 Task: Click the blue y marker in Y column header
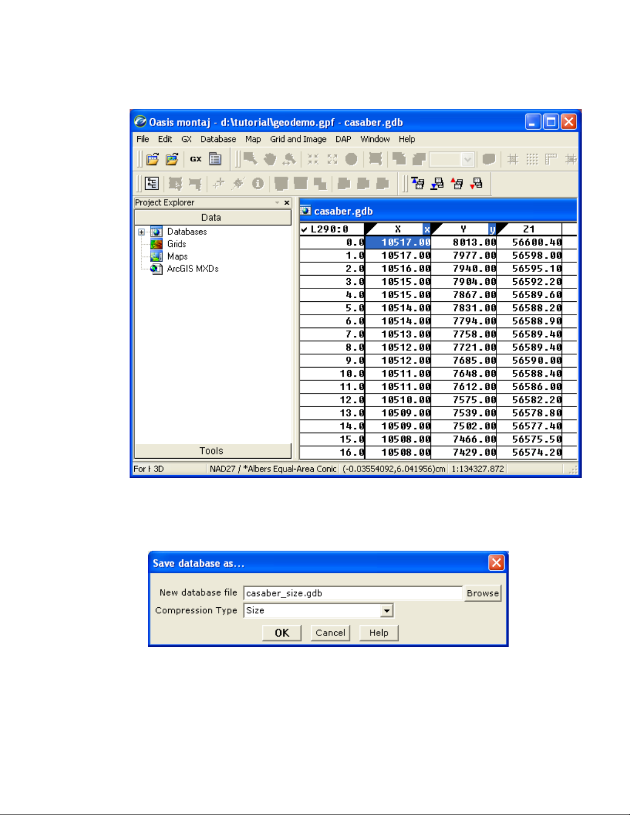[492, 229]
